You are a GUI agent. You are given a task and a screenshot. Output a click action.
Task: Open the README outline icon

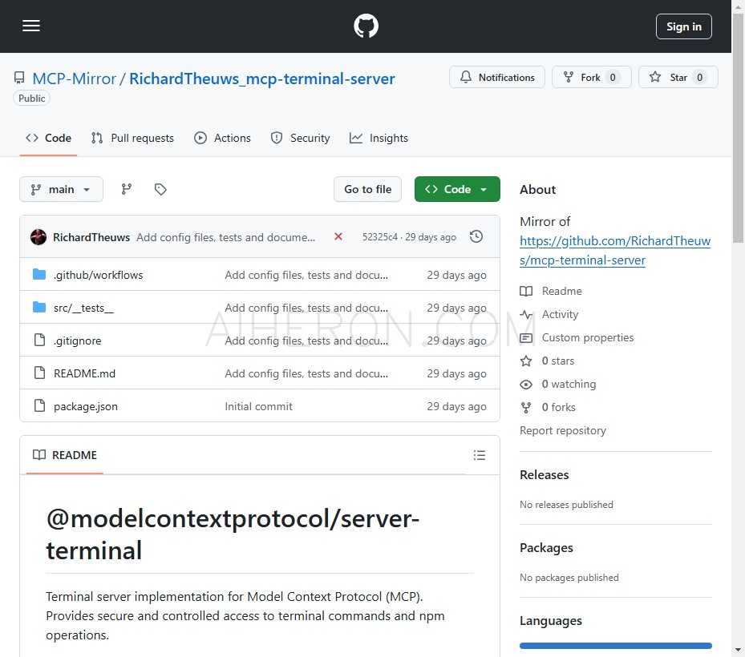[480, 454]
